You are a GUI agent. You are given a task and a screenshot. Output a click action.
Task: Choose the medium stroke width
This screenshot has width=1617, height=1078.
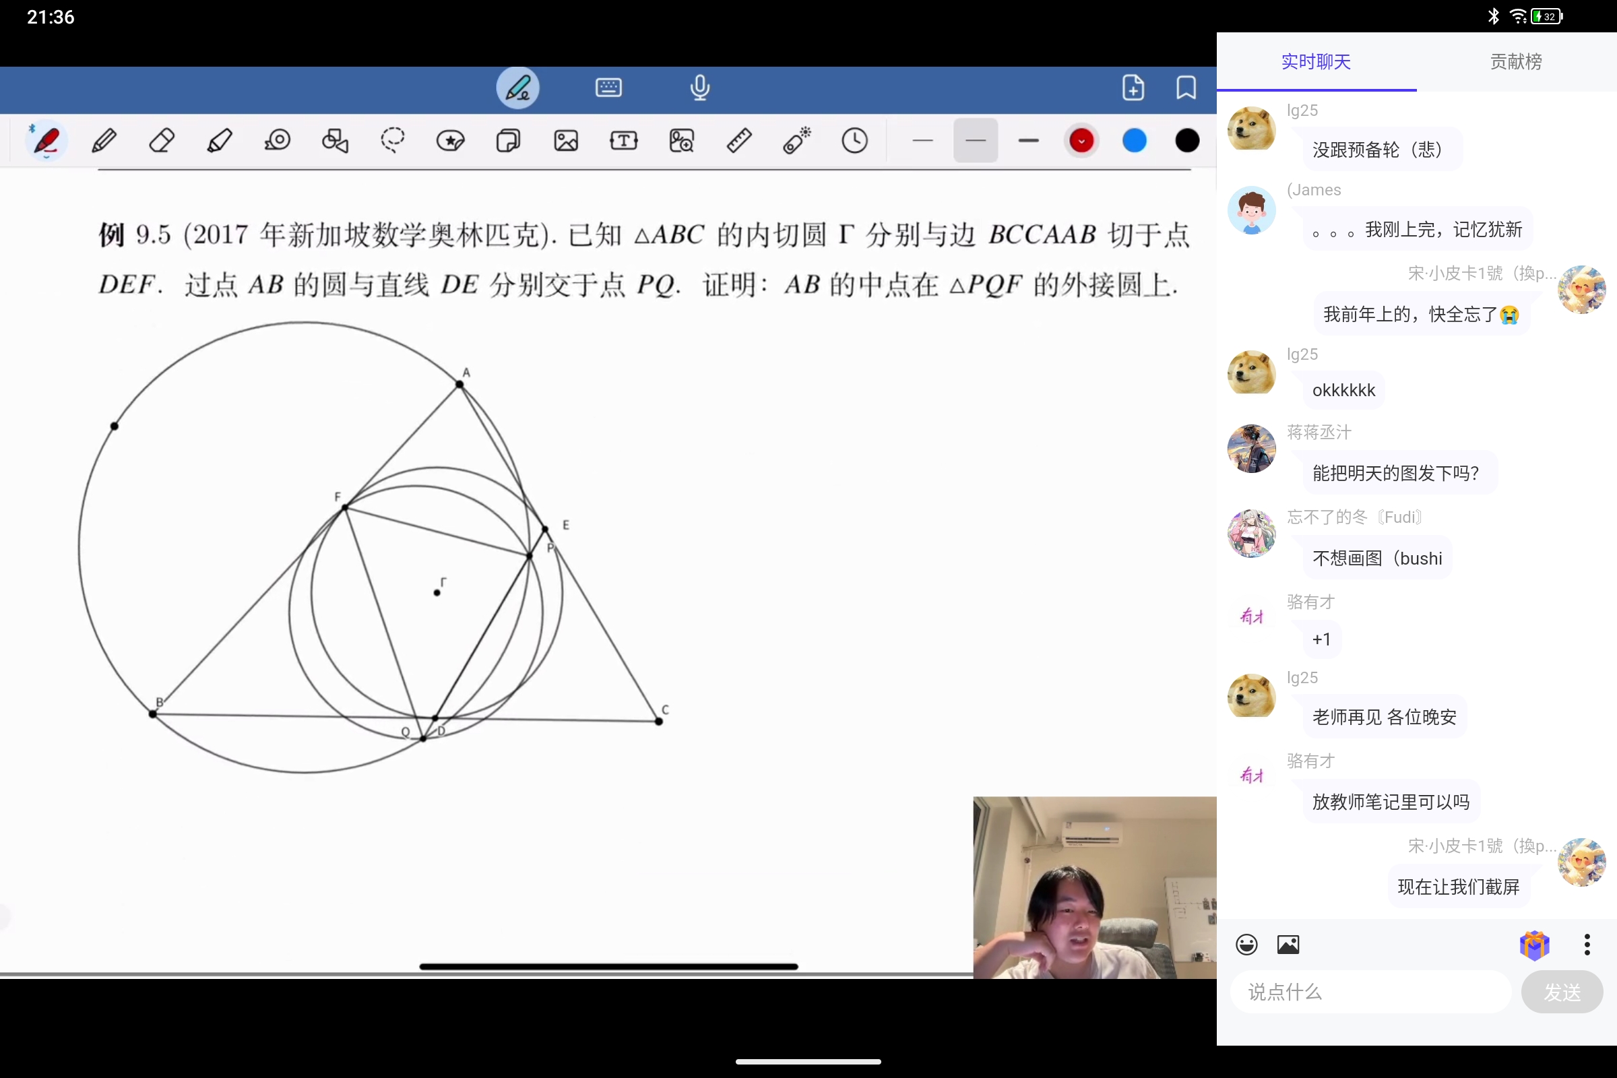tap(976, 140)
